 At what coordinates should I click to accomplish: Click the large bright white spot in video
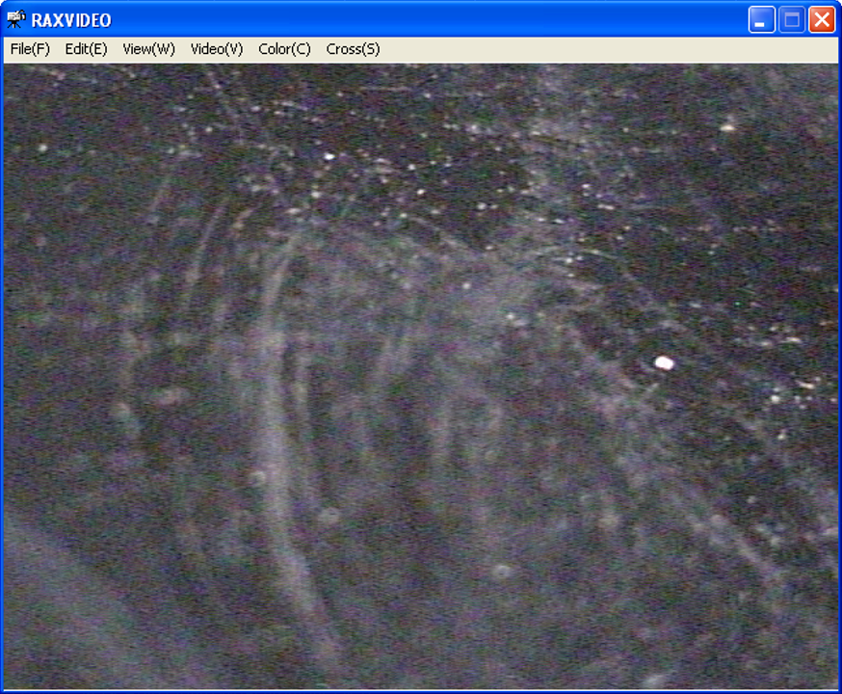point(664,362)
